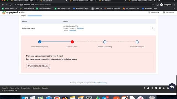
Task: Click the appypie domains logo
Action: [14, 12]
